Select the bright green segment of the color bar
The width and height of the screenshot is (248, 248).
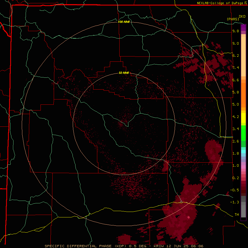[243, 133]
